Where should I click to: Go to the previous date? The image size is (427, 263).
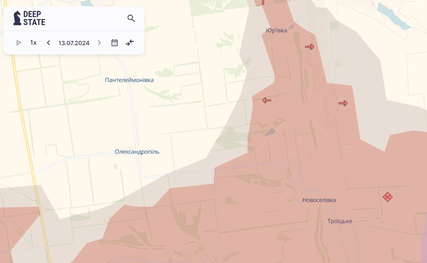[49, 43]
